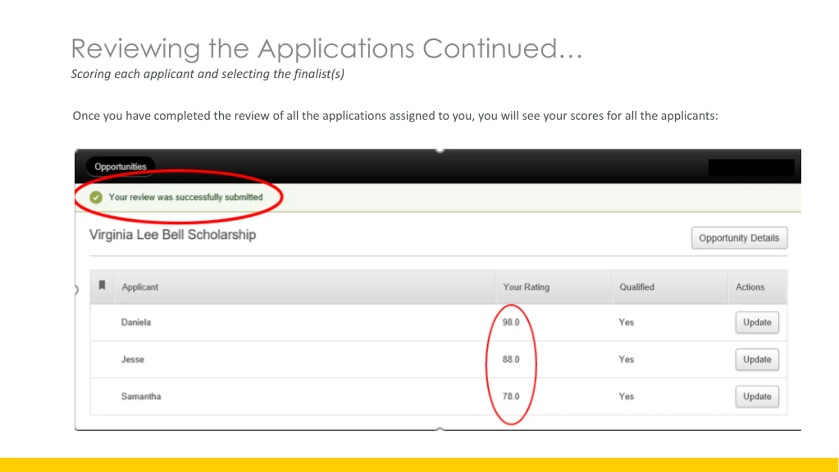This screenshot has height=472, width=839.
Task: Click the Yes qualified value for Samantha
Action: pos(626,397)
